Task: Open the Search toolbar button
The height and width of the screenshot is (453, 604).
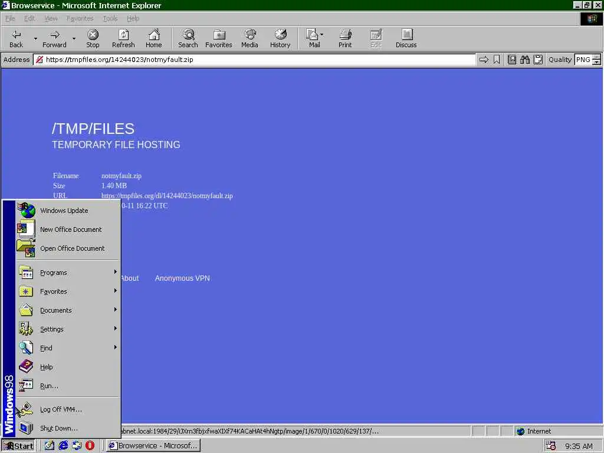Action: coord(188,38)
